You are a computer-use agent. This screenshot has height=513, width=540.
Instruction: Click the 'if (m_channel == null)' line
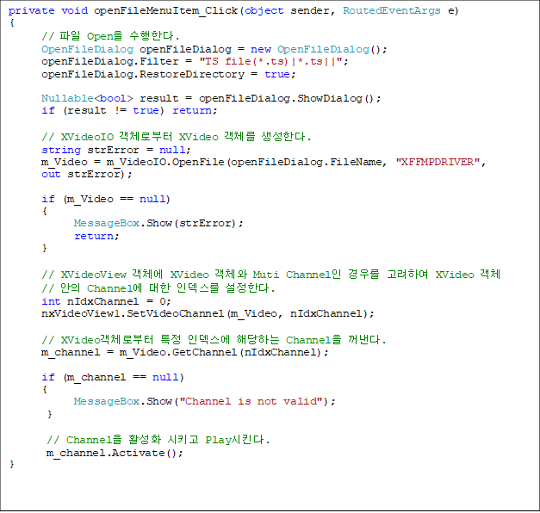tap(113, 378)
